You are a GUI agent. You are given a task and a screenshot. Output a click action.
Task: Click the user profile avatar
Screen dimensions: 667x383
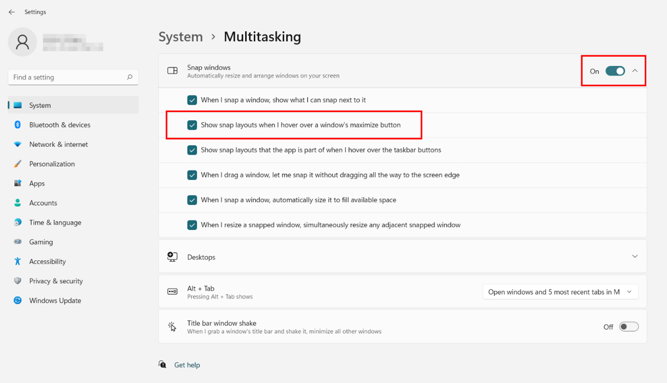click(x=23, y=42)
